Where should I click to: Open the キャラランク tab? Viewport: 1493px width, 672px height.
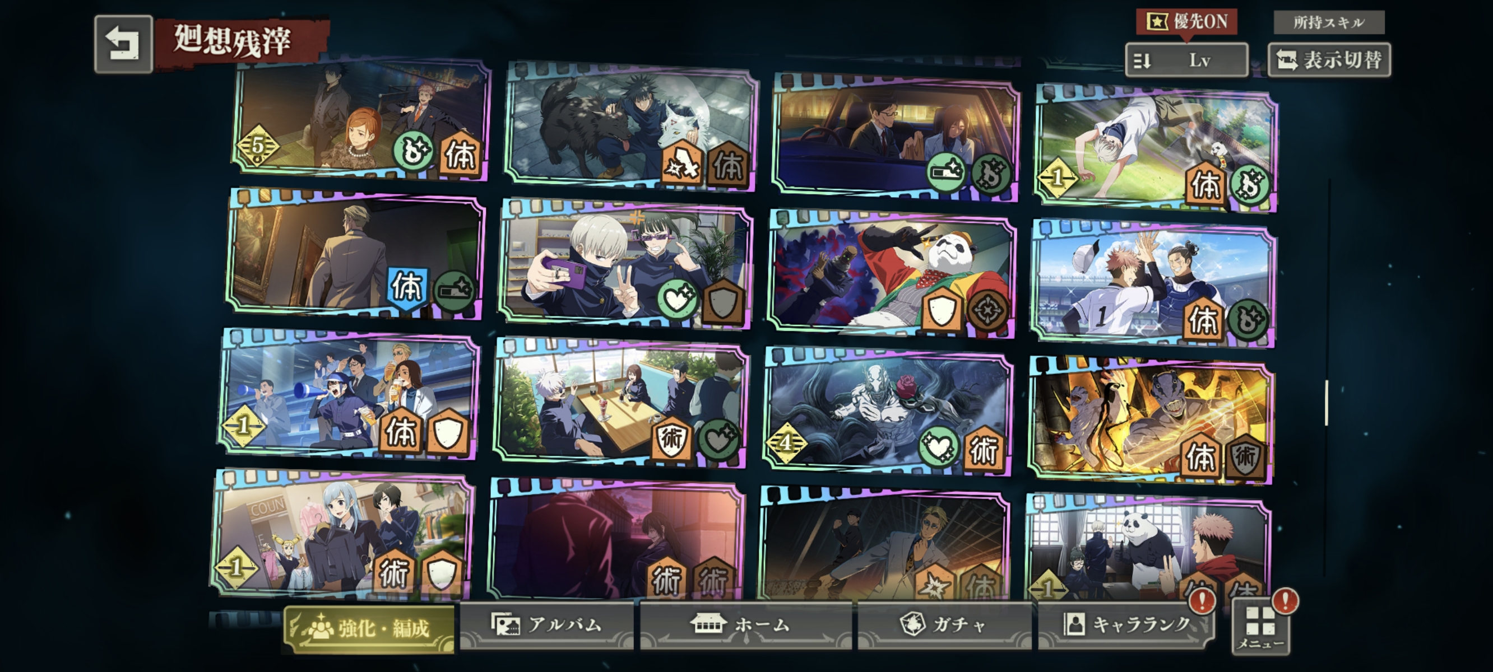click(1126, 625)
